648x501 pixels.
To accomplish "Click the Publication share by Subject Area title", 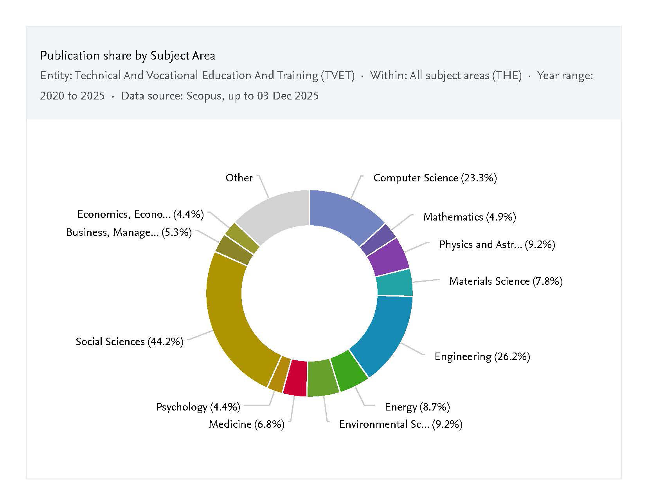I will [x=128, y=56].
